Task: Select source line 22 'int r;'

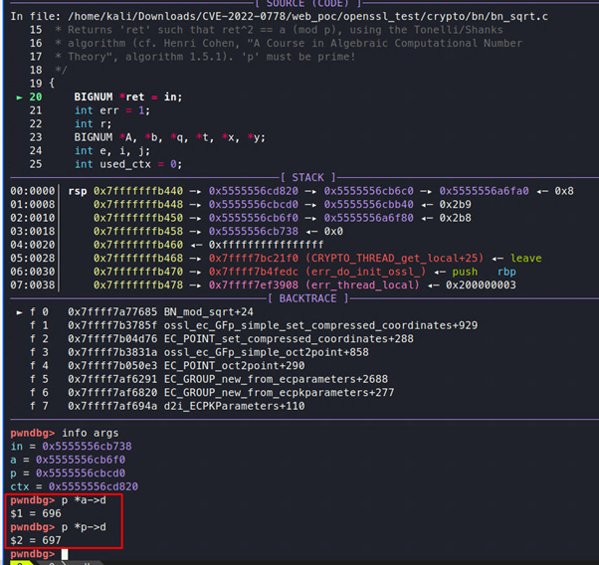Action: pos(94,123)
